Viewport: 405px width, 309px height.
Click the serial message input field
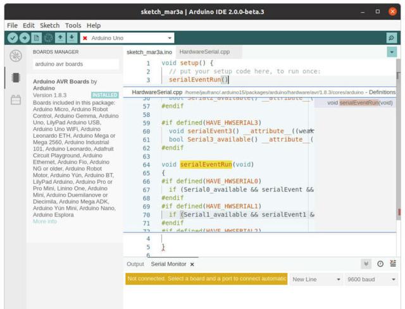point(206,279)
